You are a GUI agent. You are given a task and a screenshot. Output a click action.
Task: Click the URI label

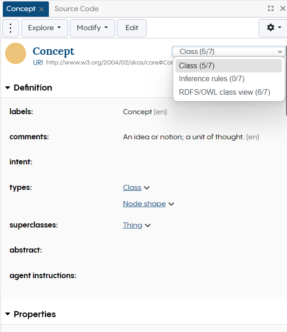(38, 63)
